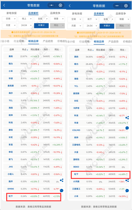Switch to 家电快报 tab in left panel
This screenshot has width=132, height=210.
click(11, 13)
